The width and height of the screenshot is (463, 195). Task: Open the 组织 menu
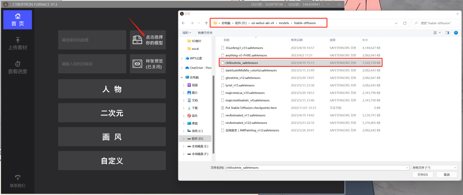pos(186,33)
